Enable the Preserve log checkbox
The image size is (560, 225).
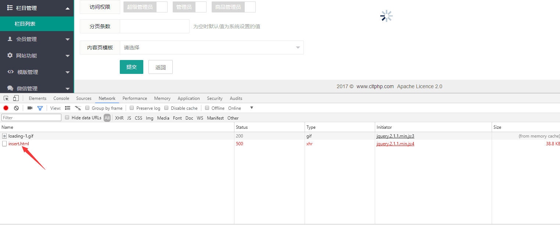click(x=132, y=108)
